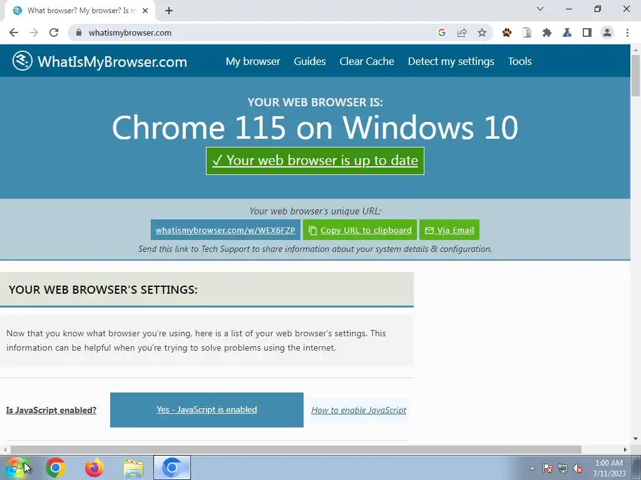Viewport: 641px width, 480px height.
Task: Open the Guides menu
Action: point(310,61)
